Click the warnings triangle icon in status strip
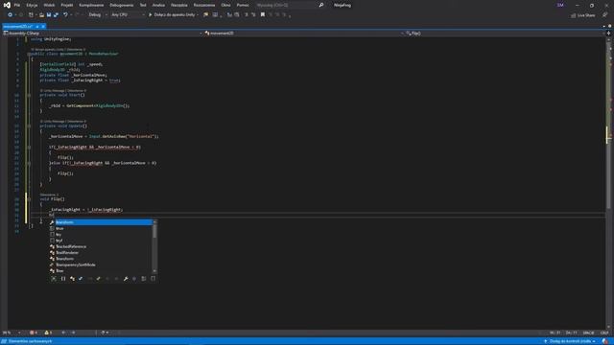Viewport: 614px width, 345px height. [x=48, y=333]
